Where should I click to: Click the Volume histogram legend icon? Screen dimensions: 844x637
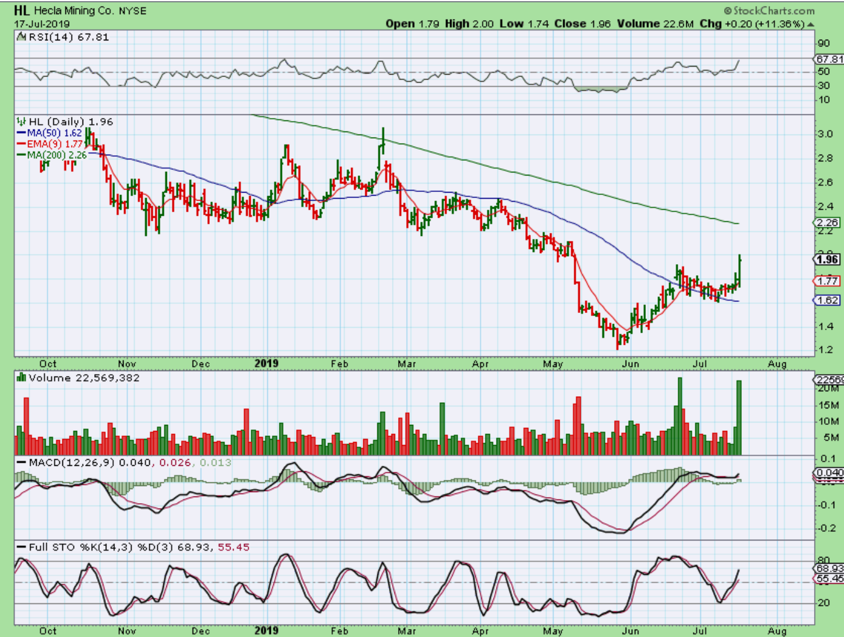tap(21, 378)
